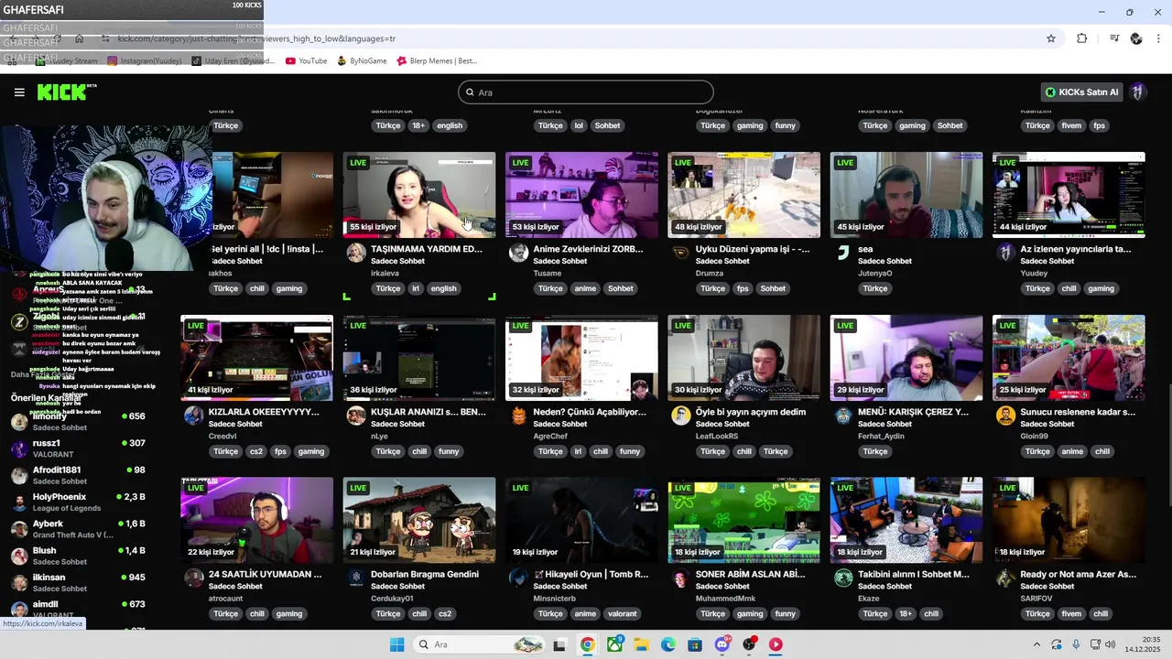
Task: Open Task View in the taskbar
Action: [559, 644]
